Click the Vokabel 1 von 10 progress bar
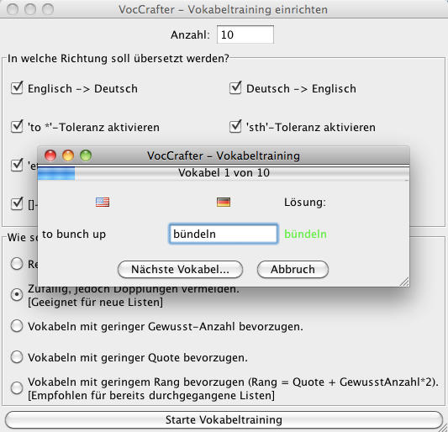The width and height of the screenshot is (448, 432). click(224, 173)
